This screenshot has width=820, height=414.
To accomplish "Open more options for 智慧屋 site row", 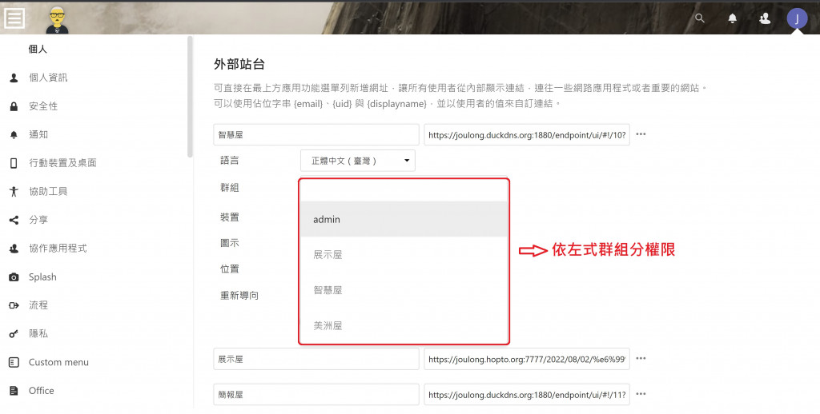I will pos(641,134).
